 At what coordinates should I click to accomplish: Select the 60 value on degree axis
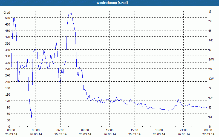click(8, 114)
